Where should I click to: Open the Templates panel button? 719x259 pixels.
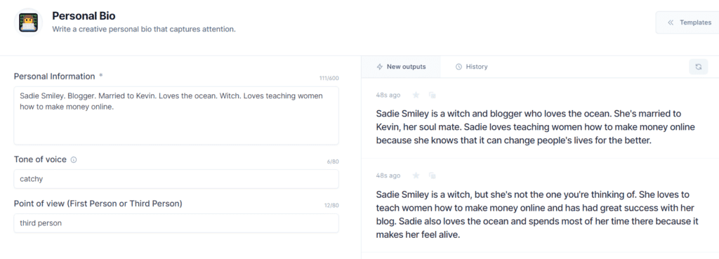pyautogui.click(x=689, y=22)
